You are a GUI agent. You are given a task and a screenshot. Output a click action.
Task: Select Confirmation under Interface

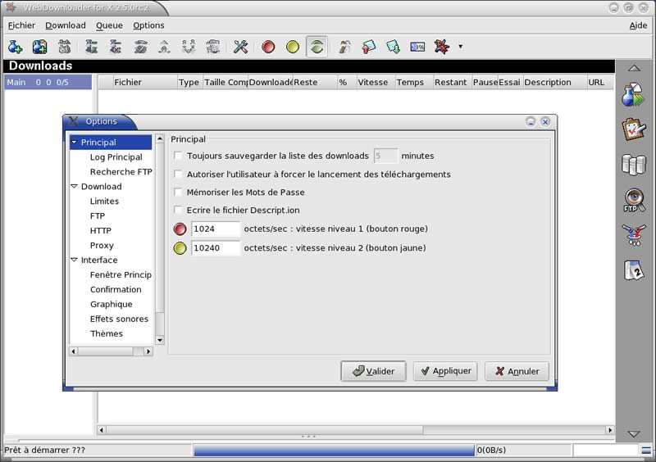pyautogui.click(x=116, y=289)
